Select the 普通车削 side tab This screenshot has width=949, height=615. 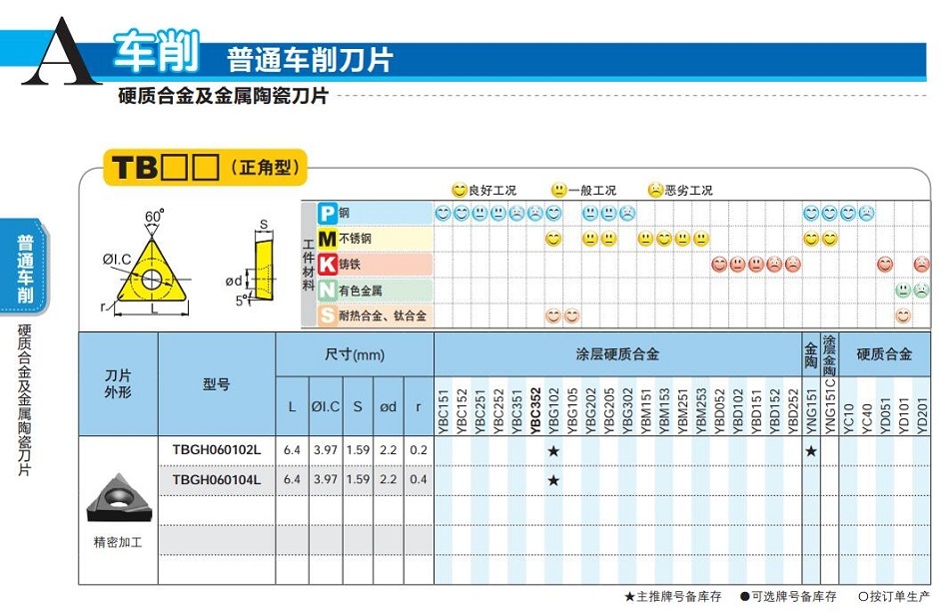click(25, 269)
